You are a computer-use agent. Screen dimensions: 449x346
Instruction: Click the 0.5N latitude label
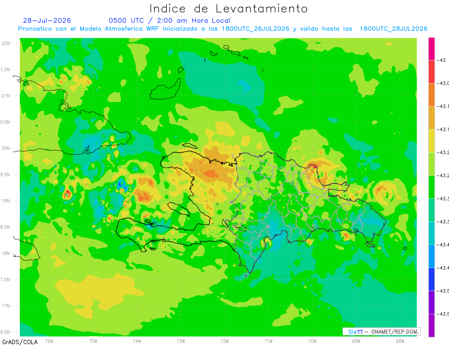(5, 122)
